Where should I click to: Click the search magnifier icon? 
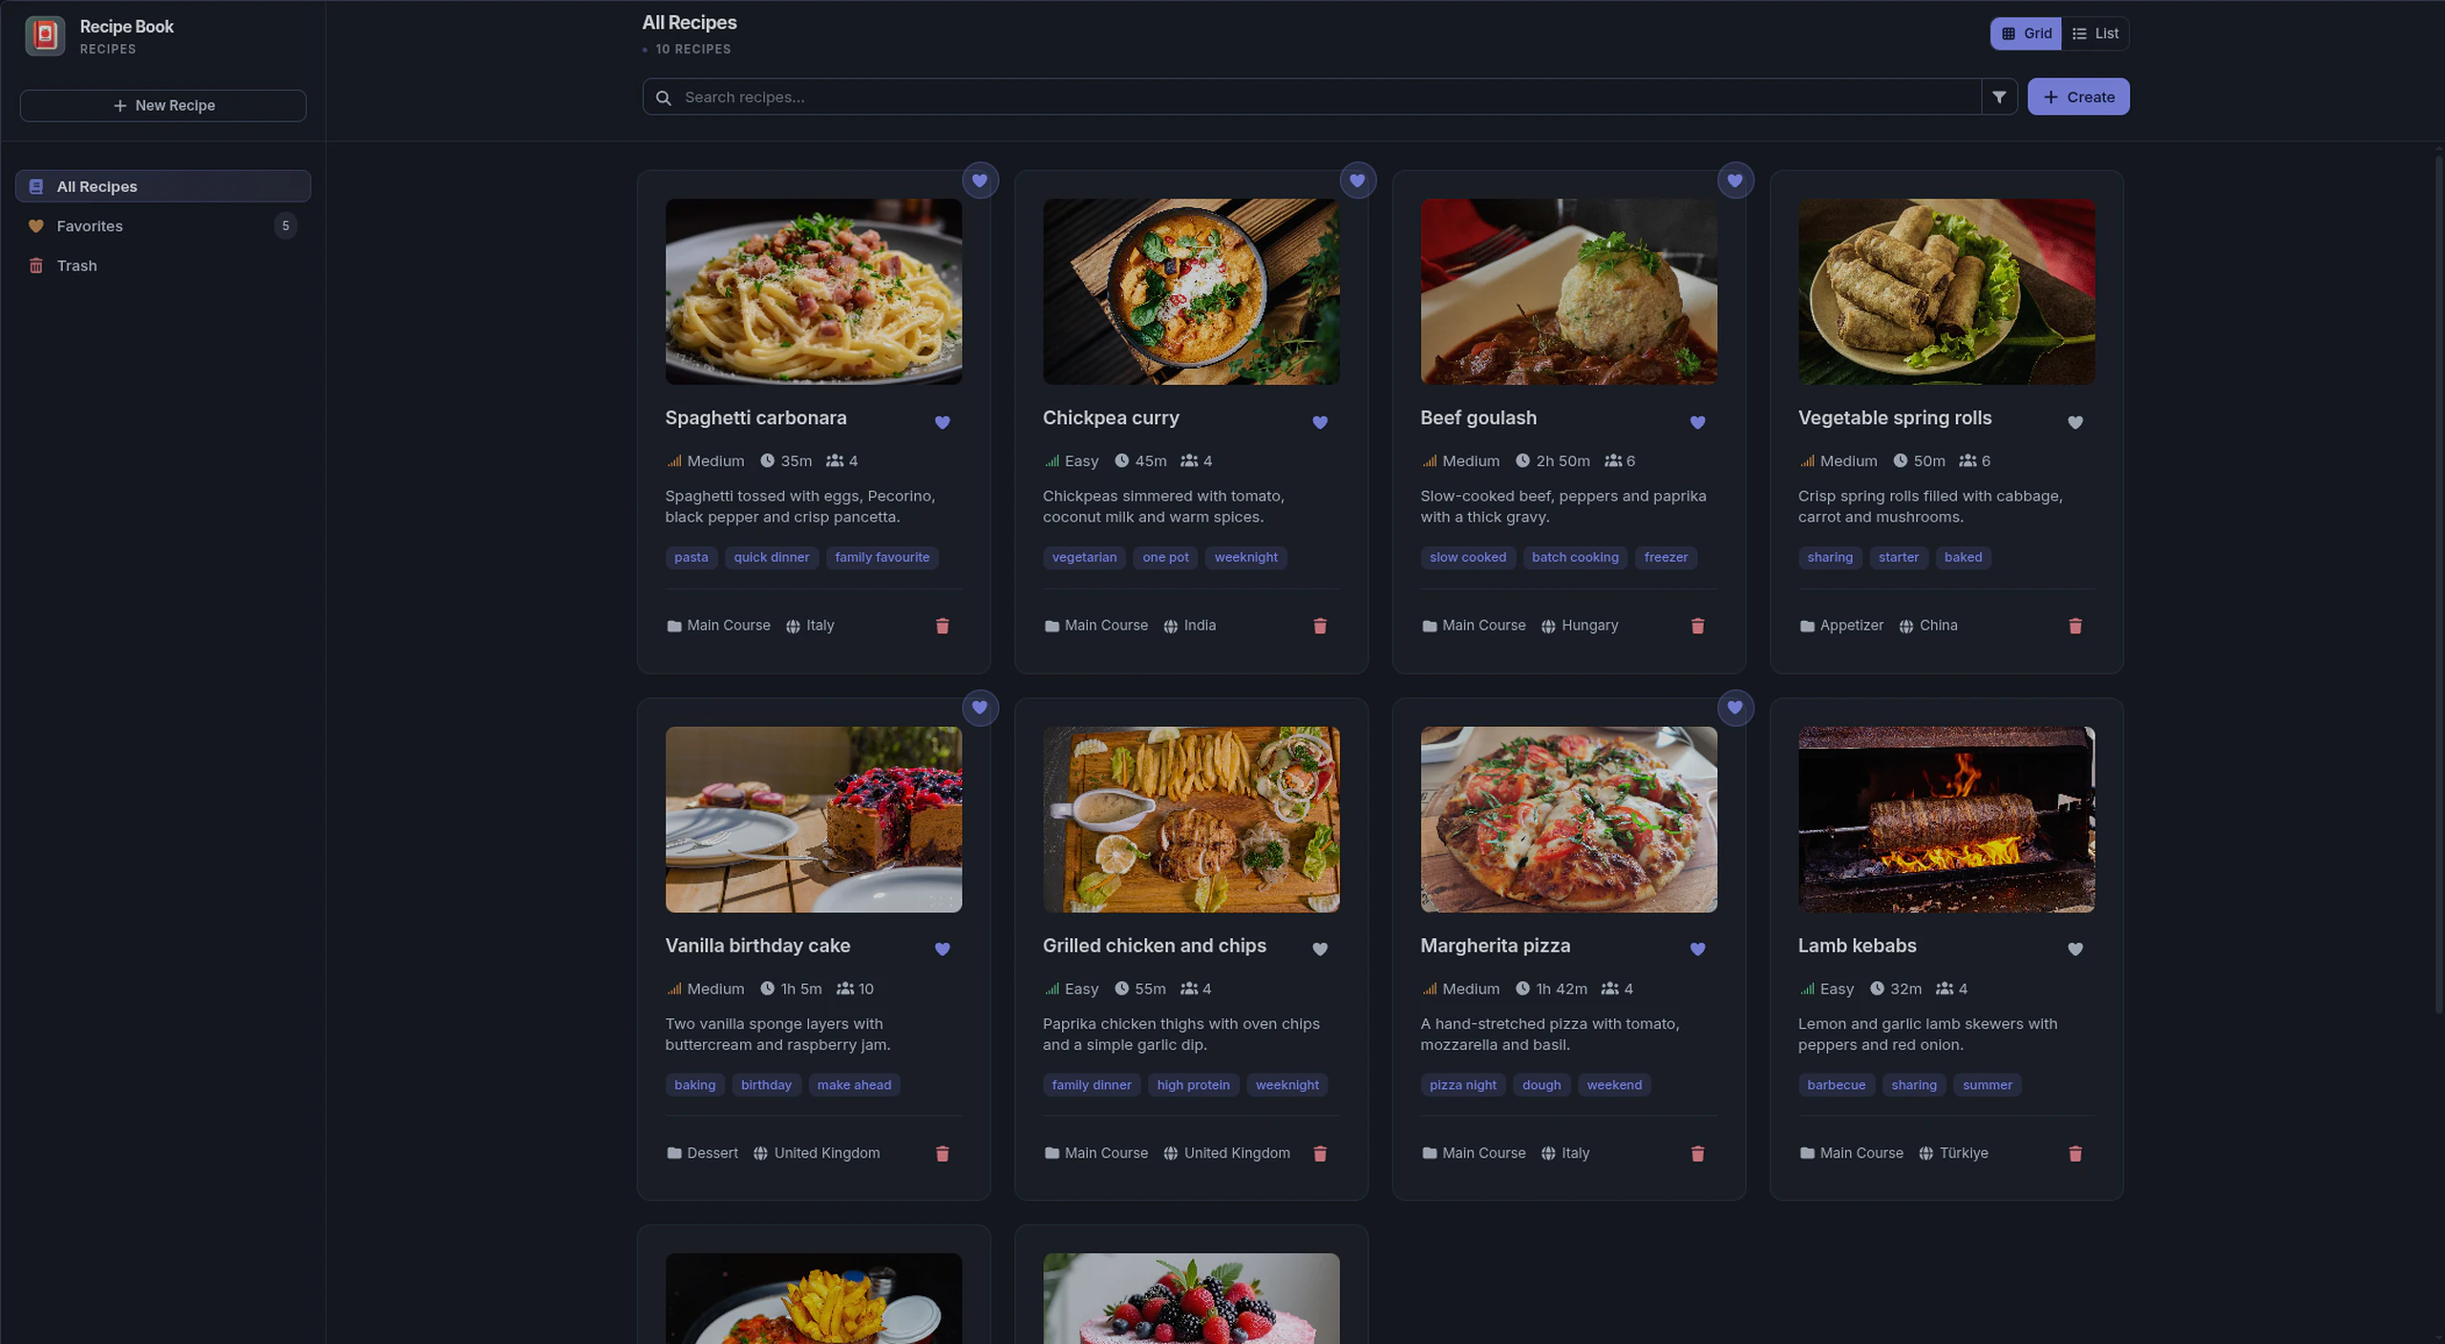[664, 97]
